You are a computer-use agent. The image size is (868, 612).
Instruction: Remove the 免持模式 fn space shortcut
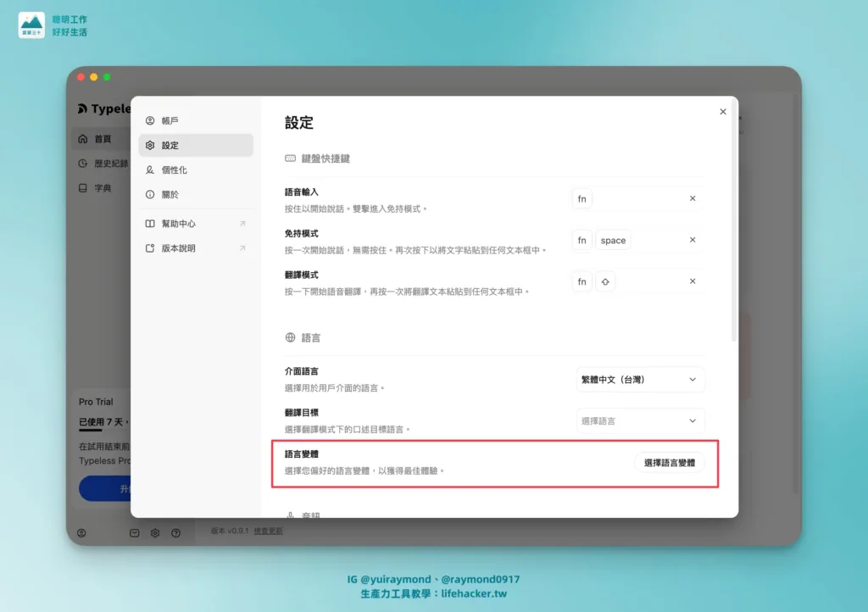[x=693, y=240]
